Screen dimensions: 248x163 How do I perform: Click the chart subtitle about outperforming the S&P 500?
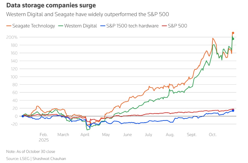[87, 14]
